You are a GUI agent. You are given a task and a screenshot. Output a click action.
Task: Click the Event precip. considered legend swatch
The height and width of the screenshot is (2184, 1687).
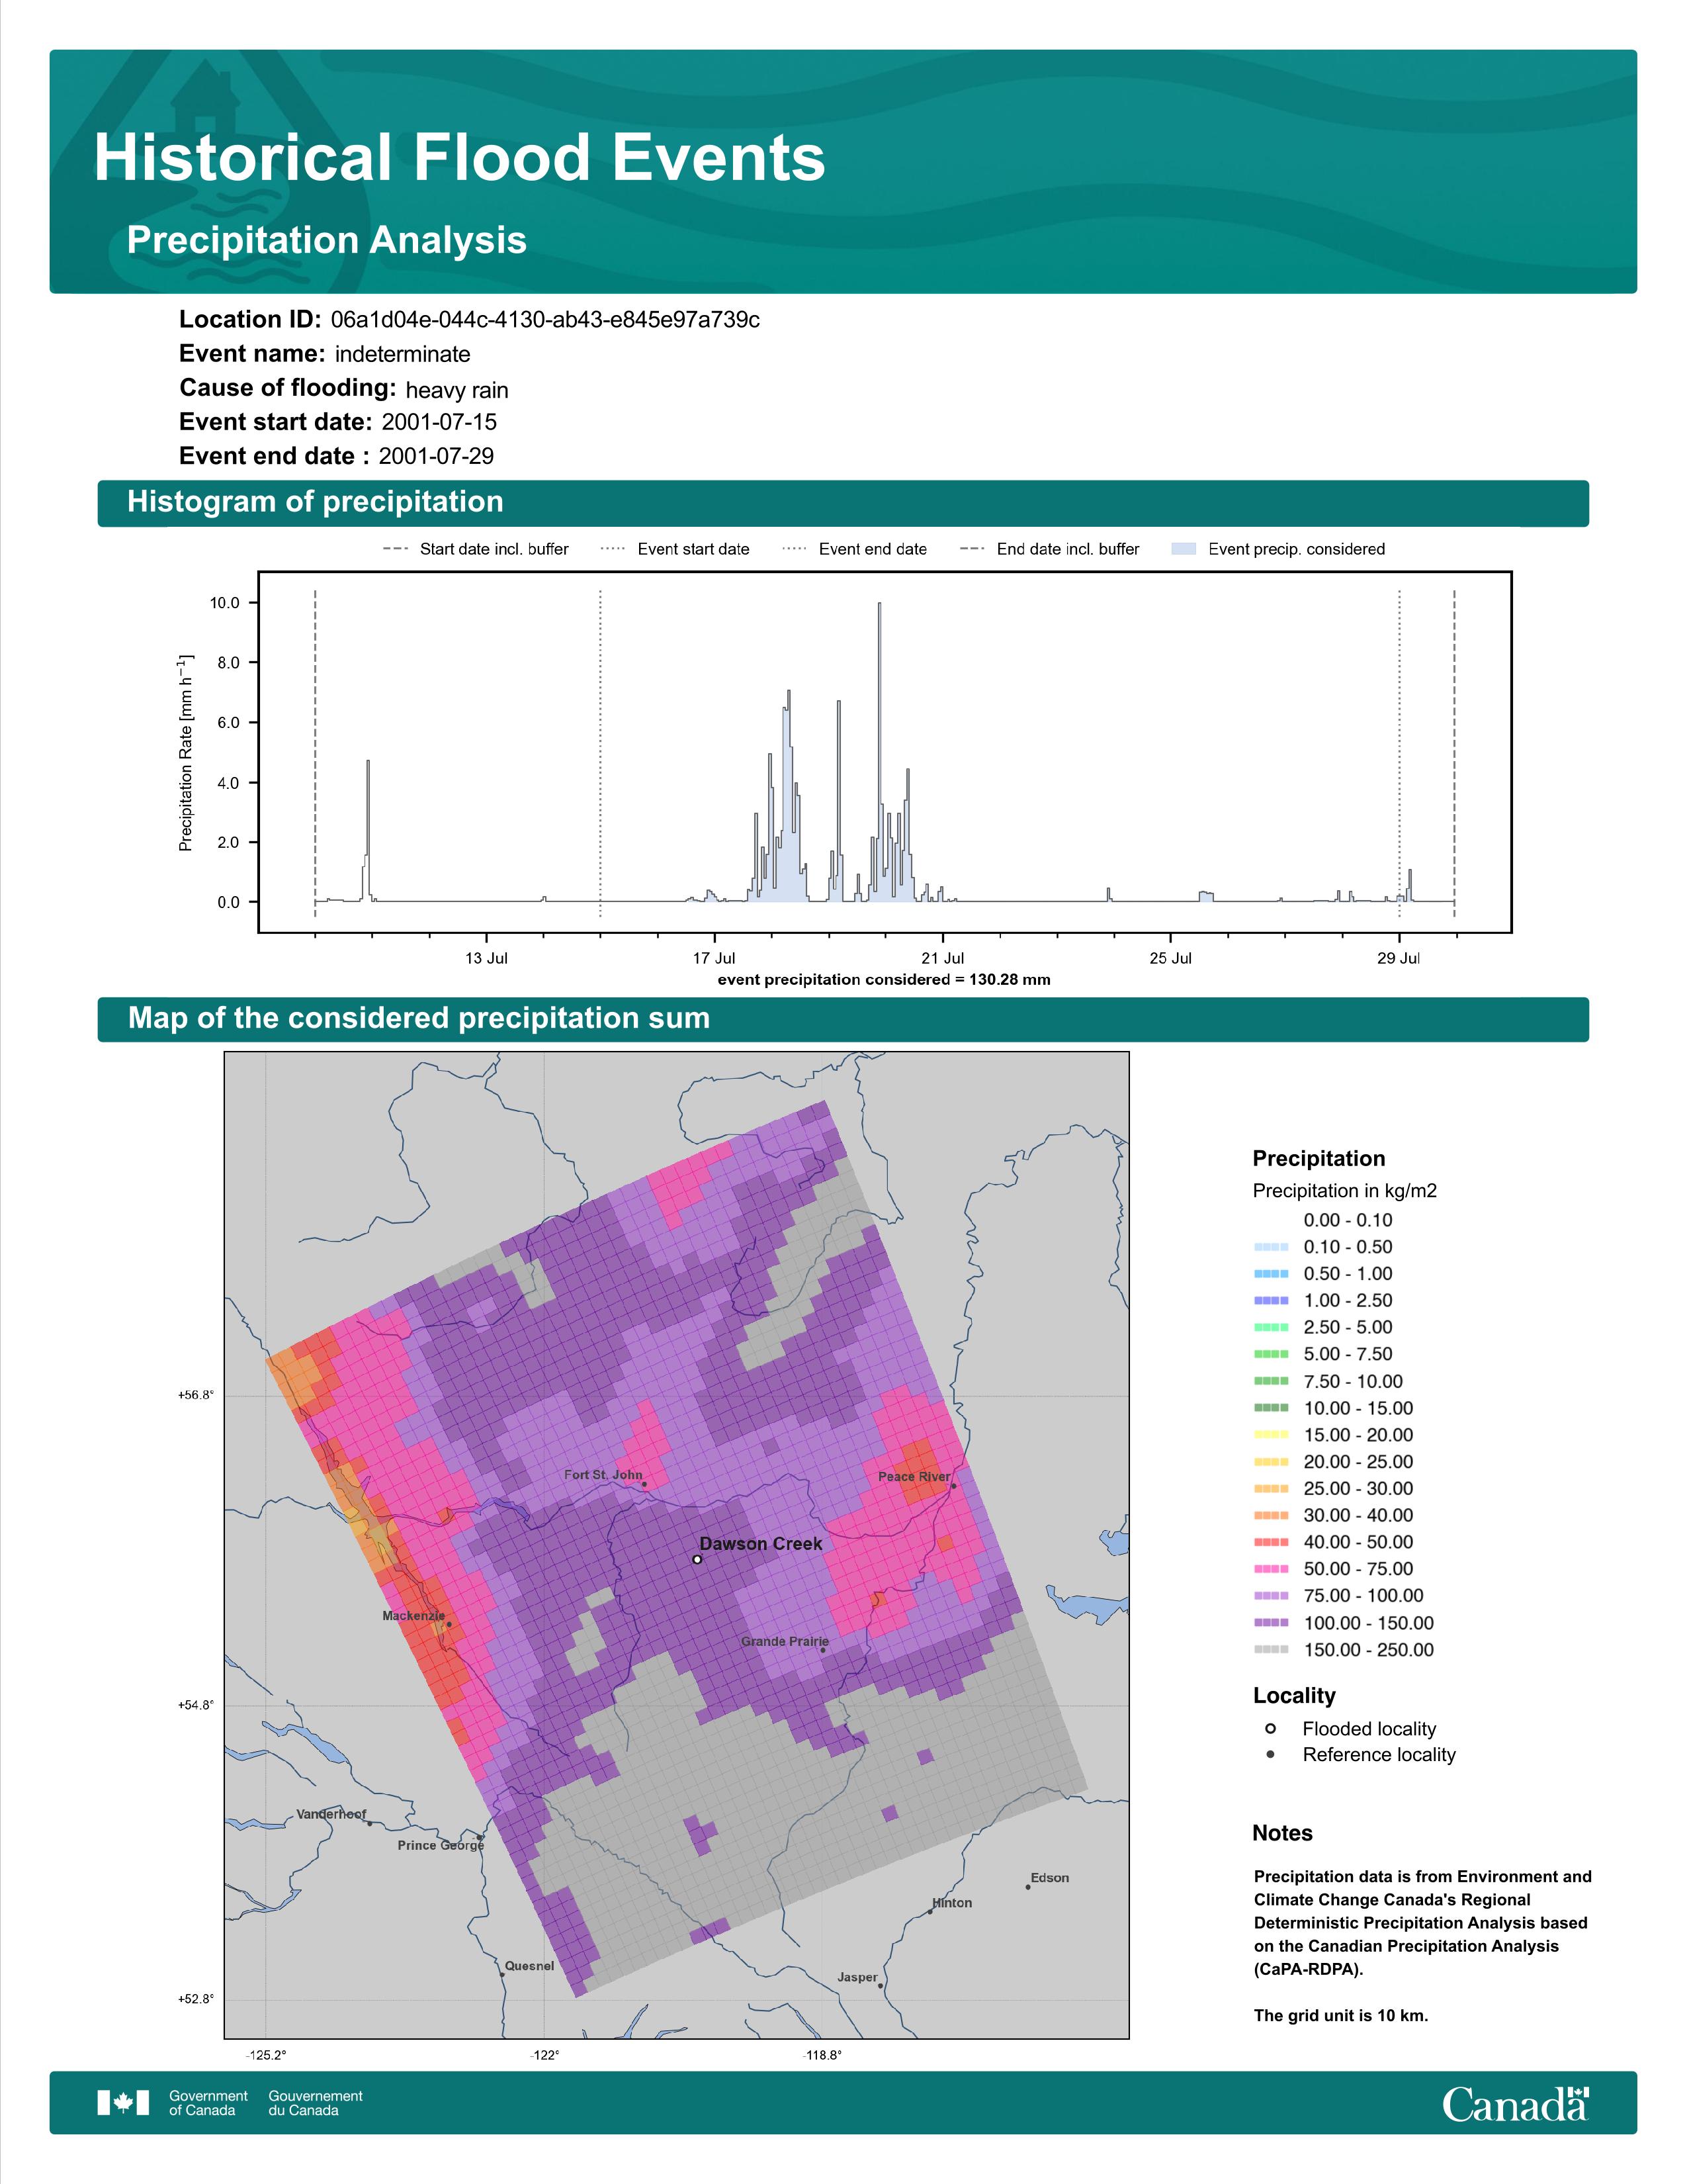pos(1184,549)
